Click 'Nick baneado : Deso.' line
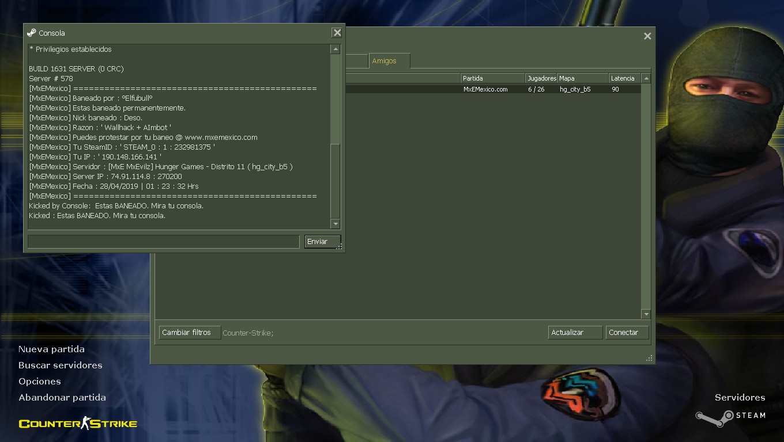This screenshot has width=784, height=442. [x=85, y=118]
